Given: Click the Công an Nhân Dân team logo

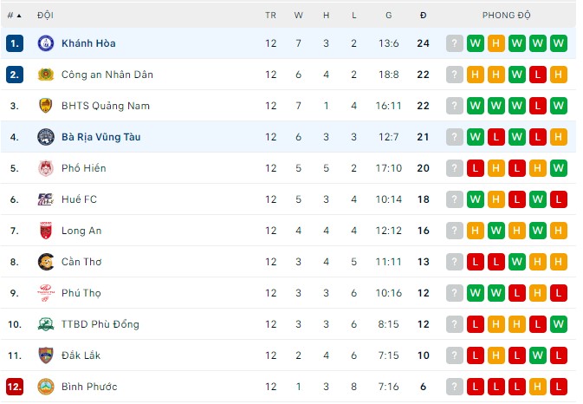Looking at the screenshot, I should (x=45, y=75).
